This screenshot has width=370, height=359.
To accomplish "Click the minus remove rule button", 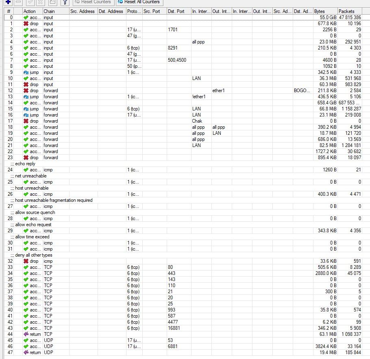I will point(19,2).
